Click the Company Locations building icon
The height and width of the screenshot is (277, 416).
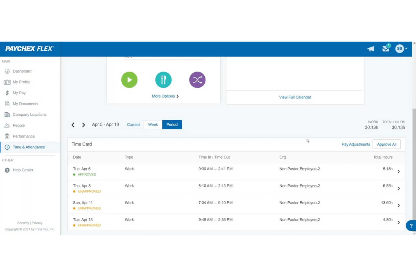(7, 115)
